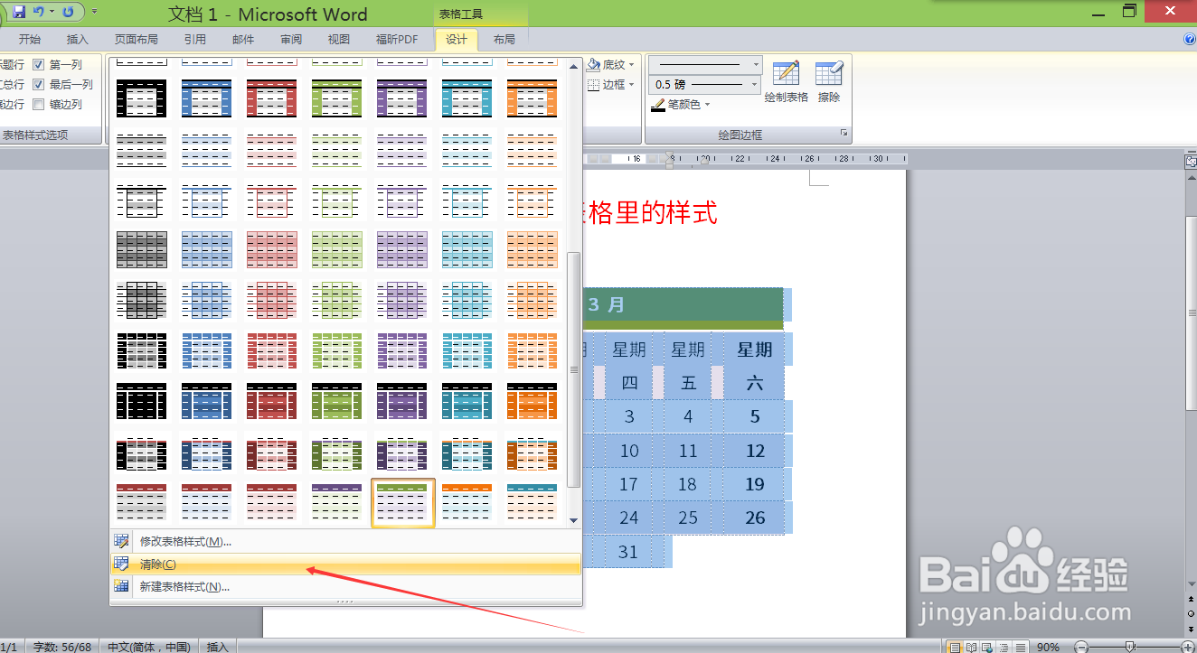Click the Pen Color (笔颜色) icon

click(x=658, y=105)
